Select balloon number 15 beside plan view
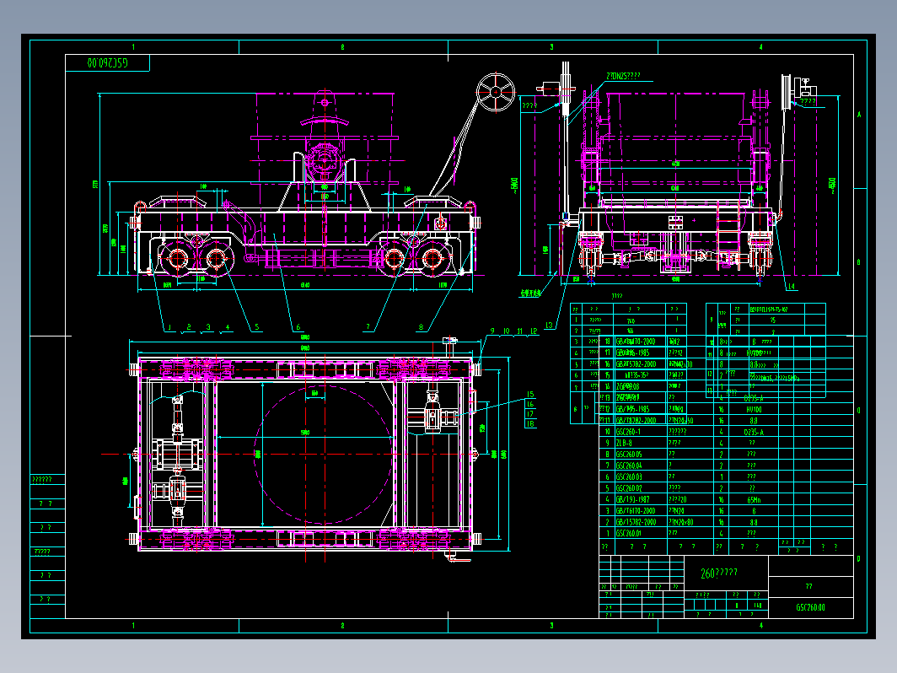 (x=530, y=395)
